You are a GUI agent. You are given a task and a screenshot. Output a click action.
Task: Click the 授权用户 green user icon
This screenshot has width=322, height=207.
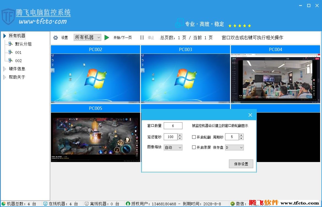[x=128, y=204]
